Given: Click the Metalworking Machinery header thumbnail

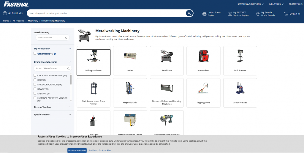Looking at the screenshot, I should [85, 35].
